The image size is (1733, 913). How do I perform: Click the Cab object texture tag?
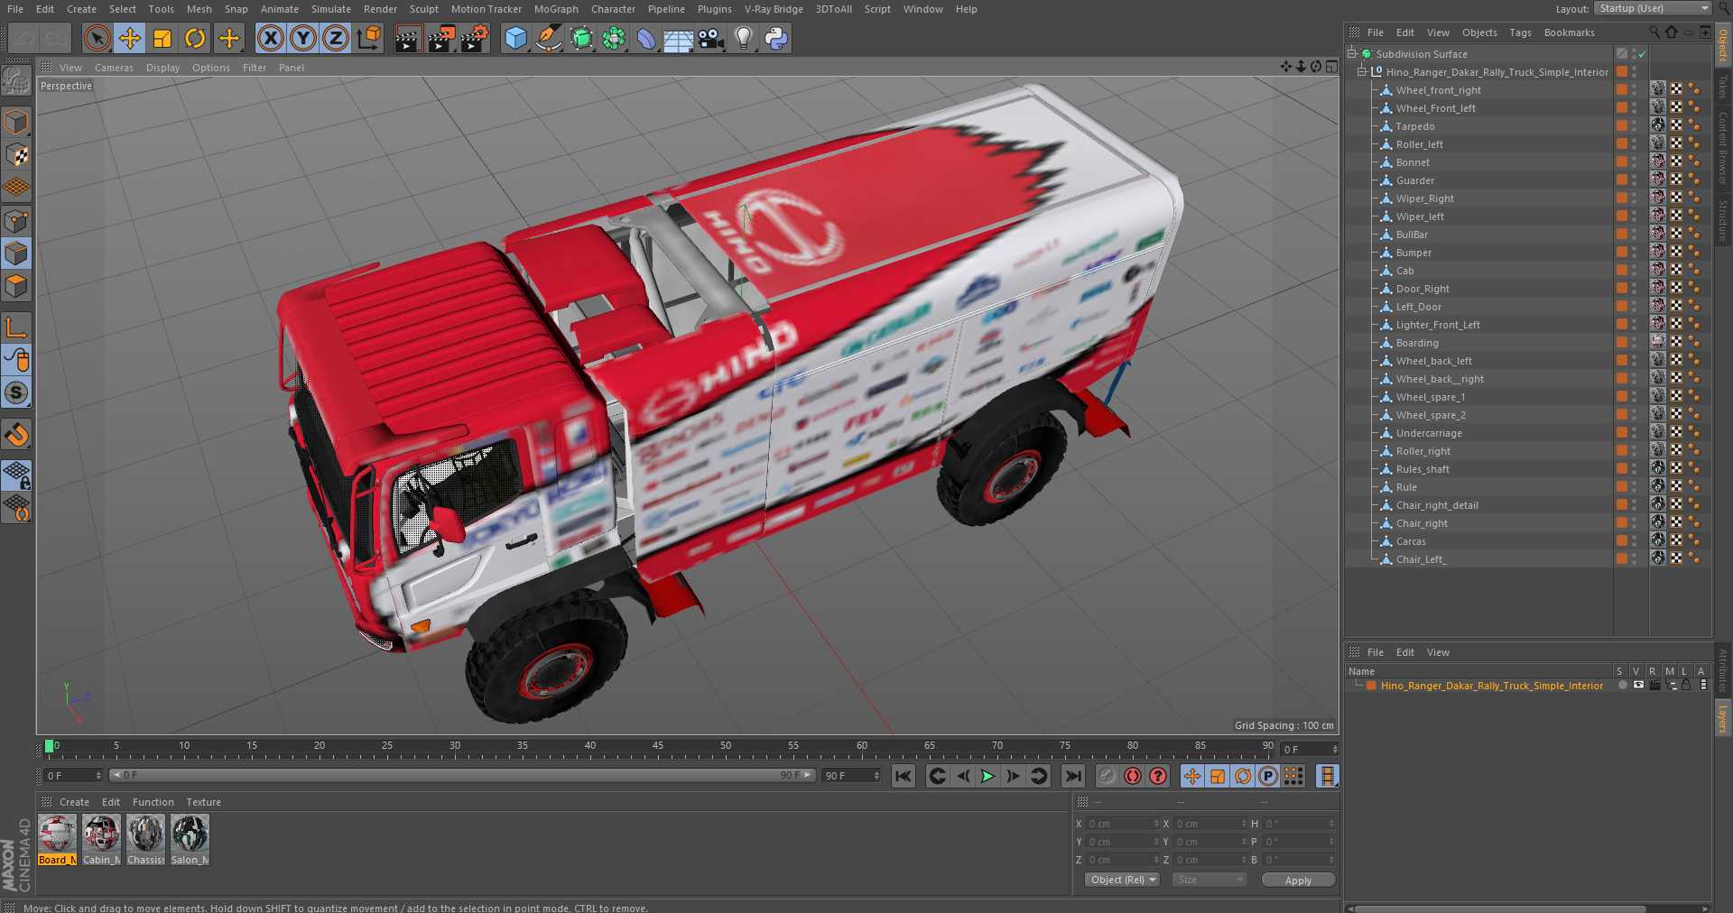click(1658, 270)
